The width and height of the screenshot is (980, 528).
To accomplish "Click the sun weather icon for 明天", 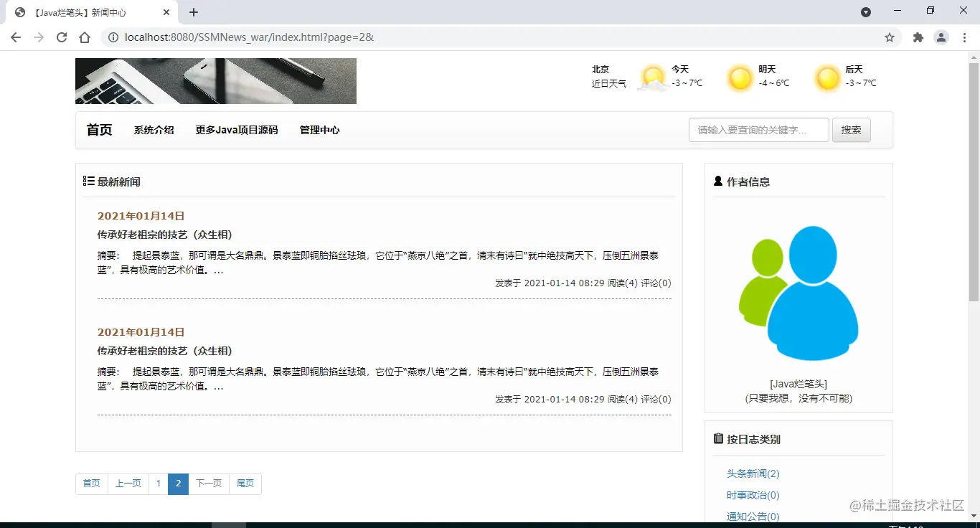I will point(740,77).
